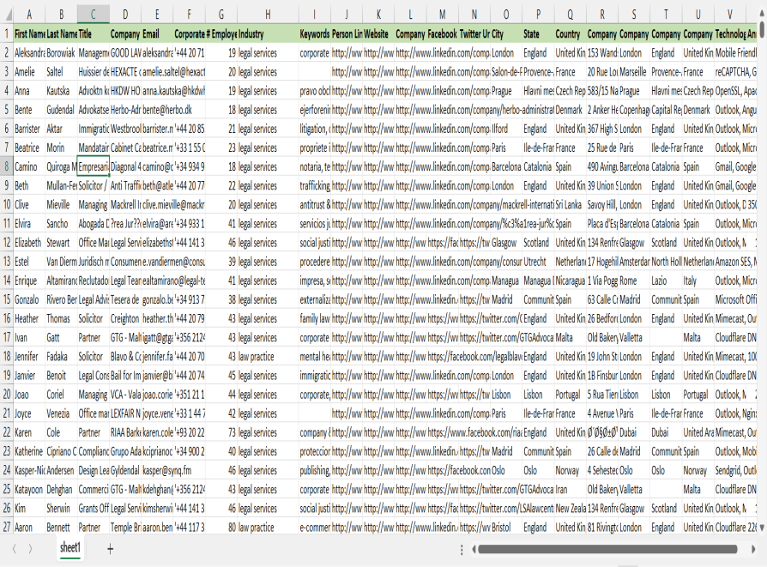
Task: Select the City header cell
Action: point(505,33)
